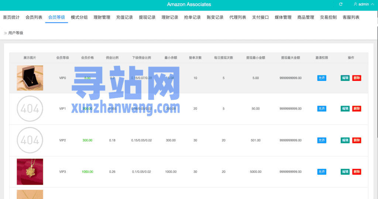Open 商品管理 tab
The image size is (378, 199).
pyautogui.click(x=306, y=17)
